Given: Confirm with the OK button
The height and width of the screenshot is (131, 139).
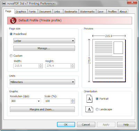Looking at the screenshot, I should point(66,124).
